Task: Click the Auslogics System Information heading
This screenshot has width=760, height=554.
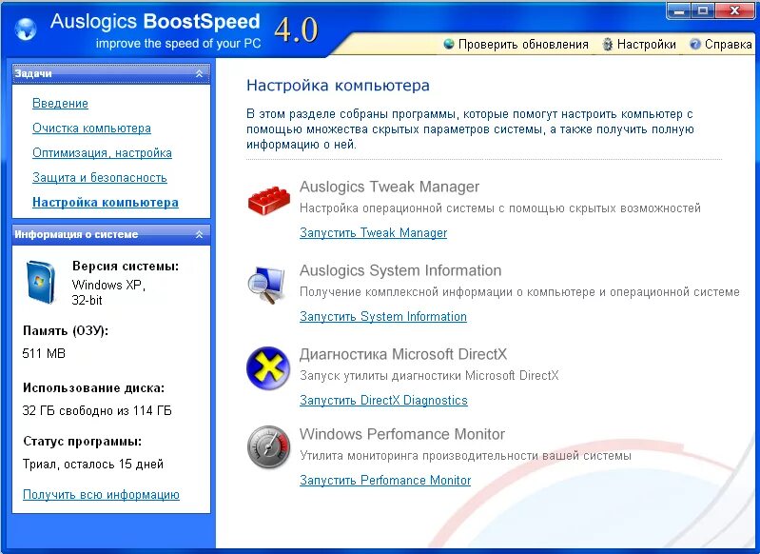Action: [400, 270]
